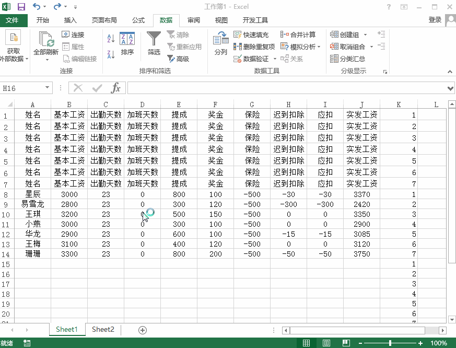Click Text to Columns icon
456x348 pixels.
click(220, 43)
